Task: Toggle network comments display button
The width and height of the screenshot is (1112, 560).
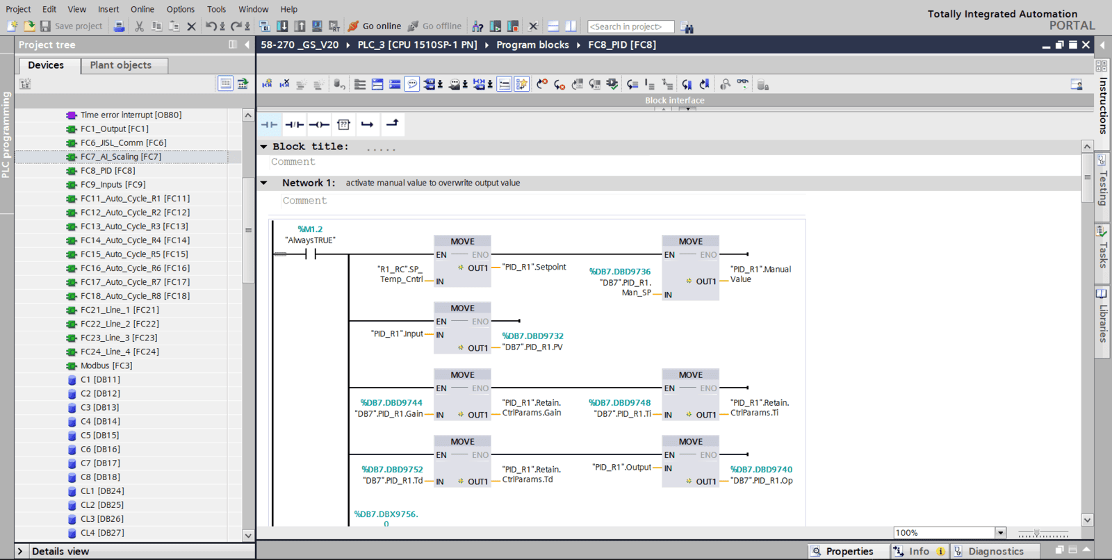Action: click(412, 85)
